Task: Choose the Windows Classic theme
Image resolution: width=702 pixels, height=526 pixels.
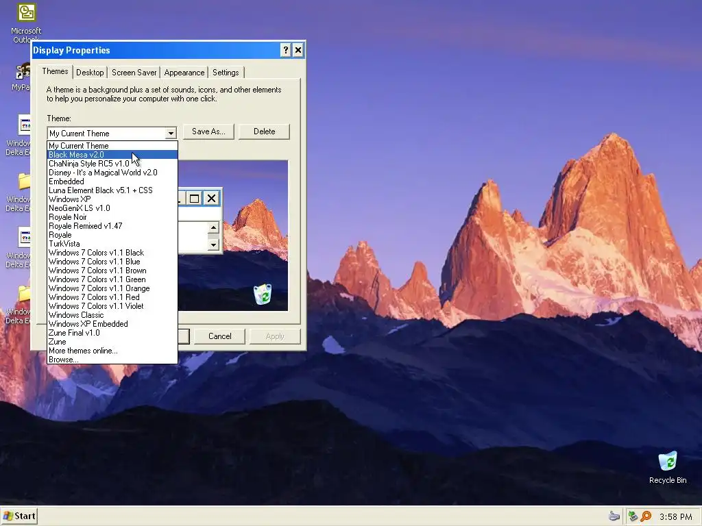Action: 112,315
